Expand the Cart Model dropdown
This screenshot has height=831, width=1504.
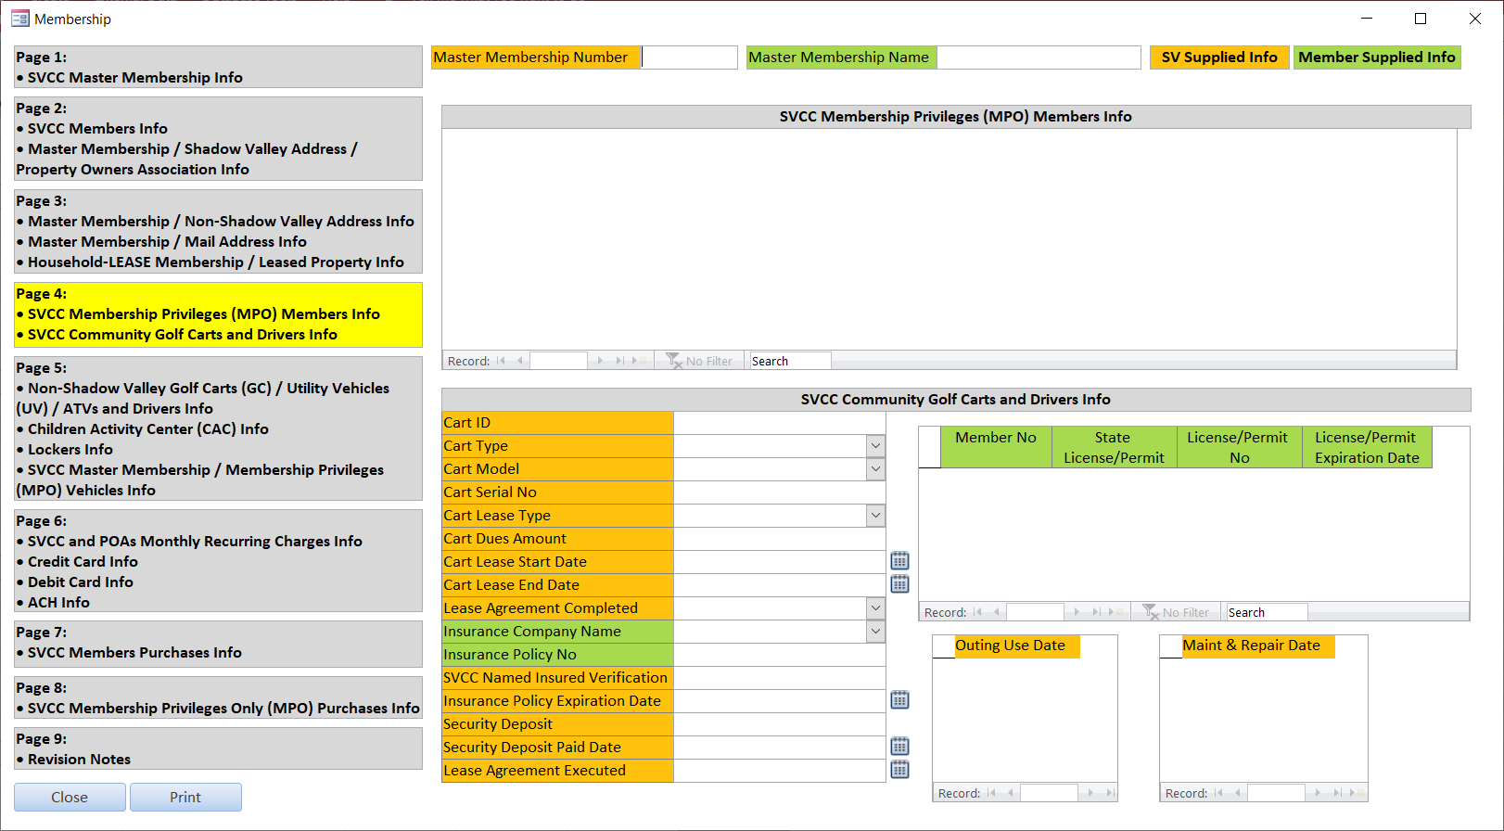point(875,469)
